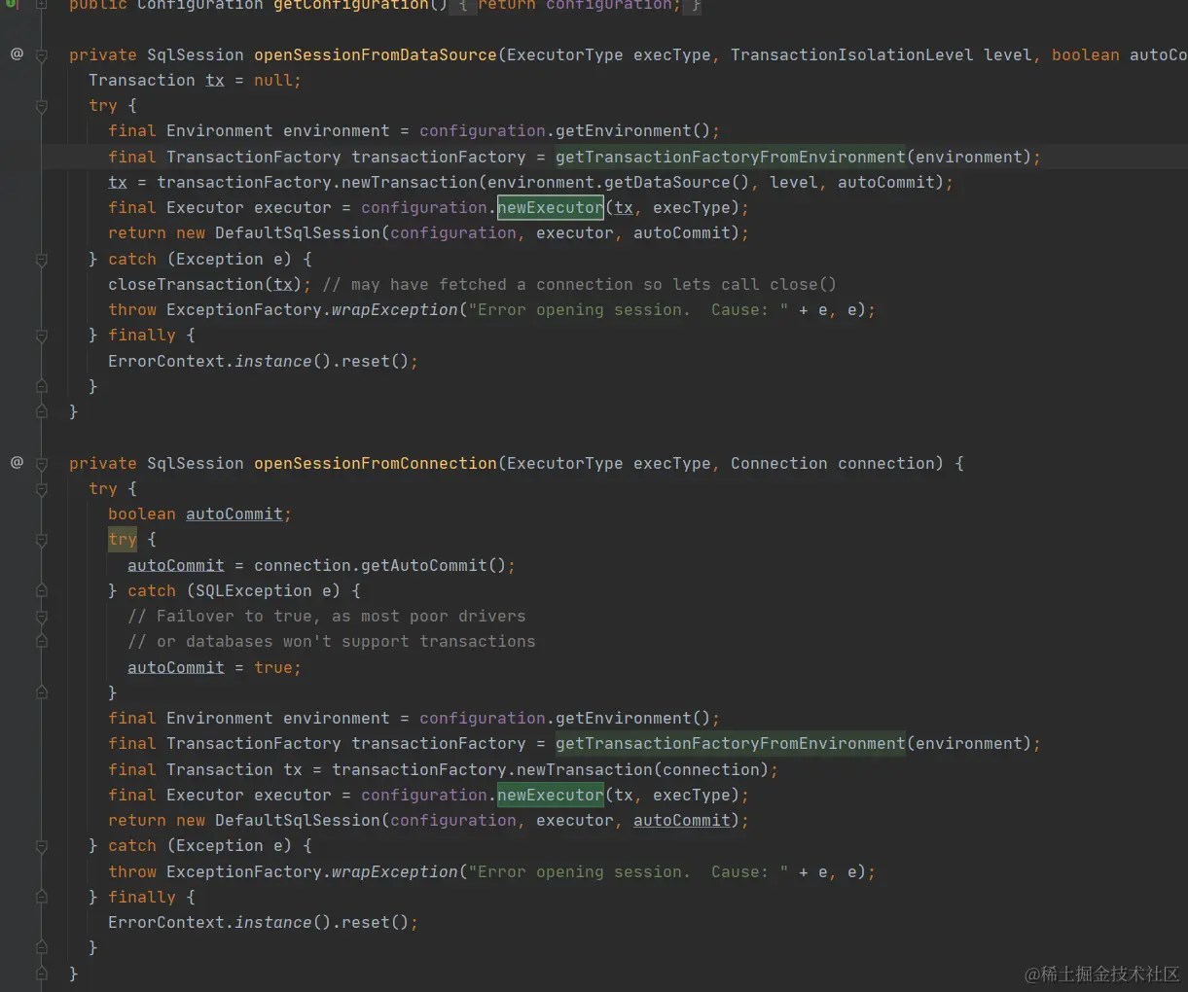
Task: Click highlighted newExecutor in openSessionFromConnection
Action: (551, 795)
